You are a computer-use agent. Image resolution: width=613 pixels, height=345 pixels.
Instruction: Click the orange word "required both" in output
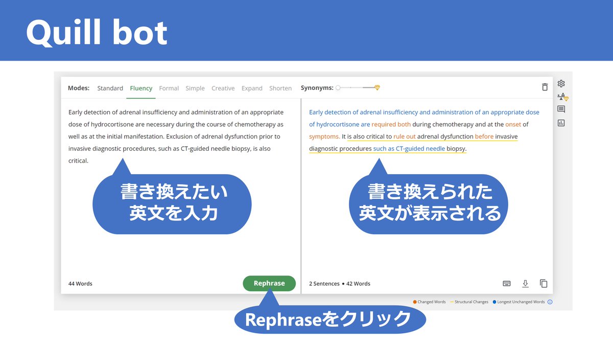click(x=391, y=124)
